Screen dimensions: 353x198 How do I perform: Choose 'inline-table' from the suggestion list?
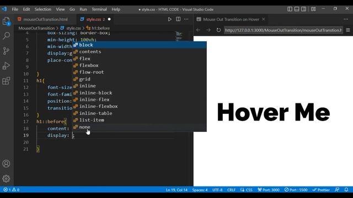(x=140, y=113)
